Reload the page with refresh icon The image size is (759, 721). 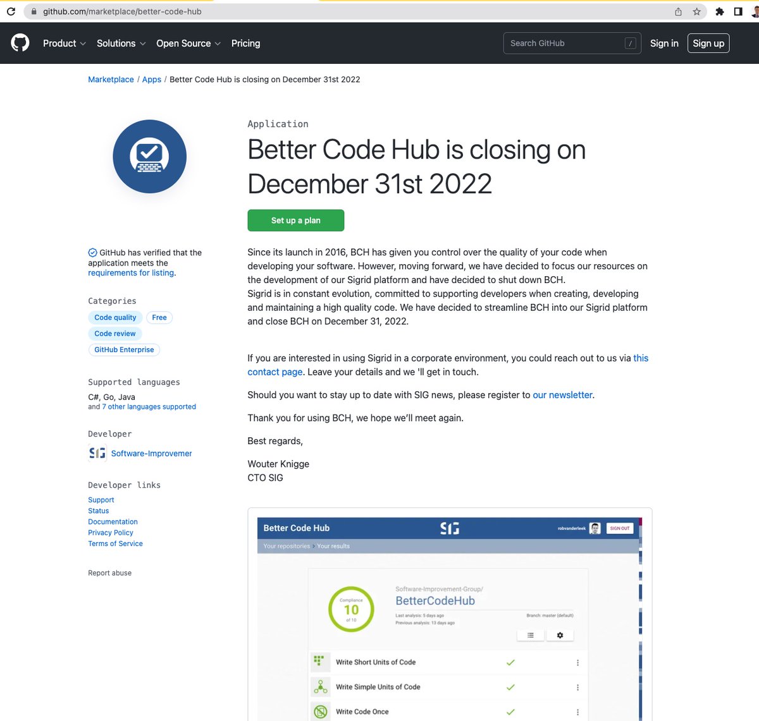click(x=11, y=11)
